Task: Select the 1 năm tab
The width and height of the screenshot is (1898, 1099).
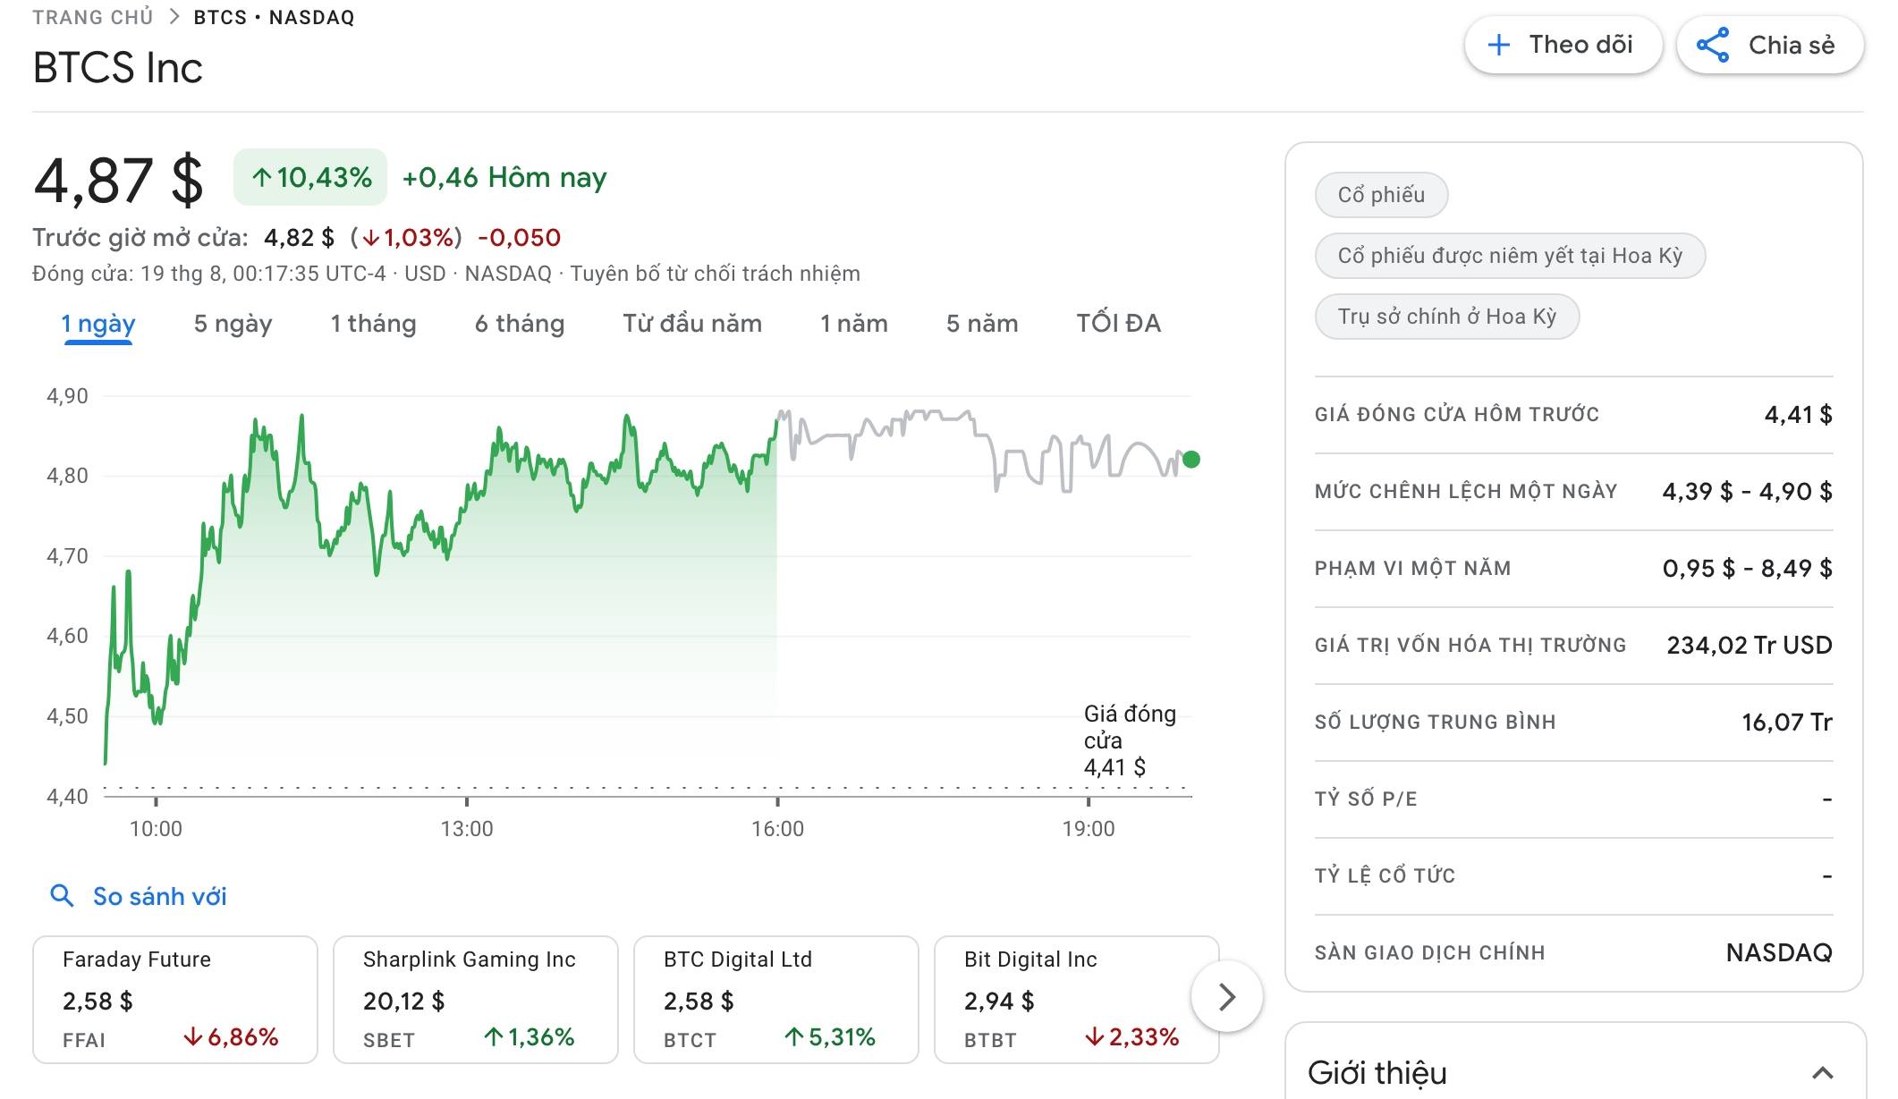Action: point(854,324)
